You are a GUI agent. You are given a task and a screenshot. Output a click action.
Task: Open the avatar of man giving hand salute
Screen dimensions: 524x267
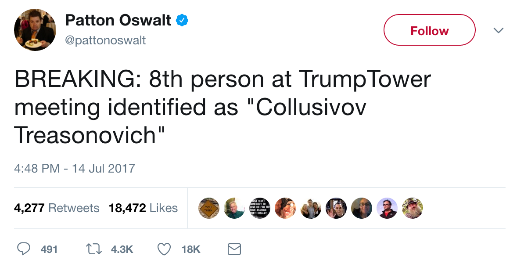[x=336, y=208]
